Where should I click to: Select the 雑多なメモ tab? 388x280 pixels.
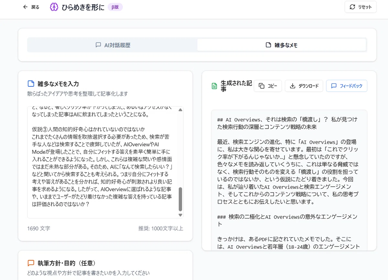tap(282, 45)
